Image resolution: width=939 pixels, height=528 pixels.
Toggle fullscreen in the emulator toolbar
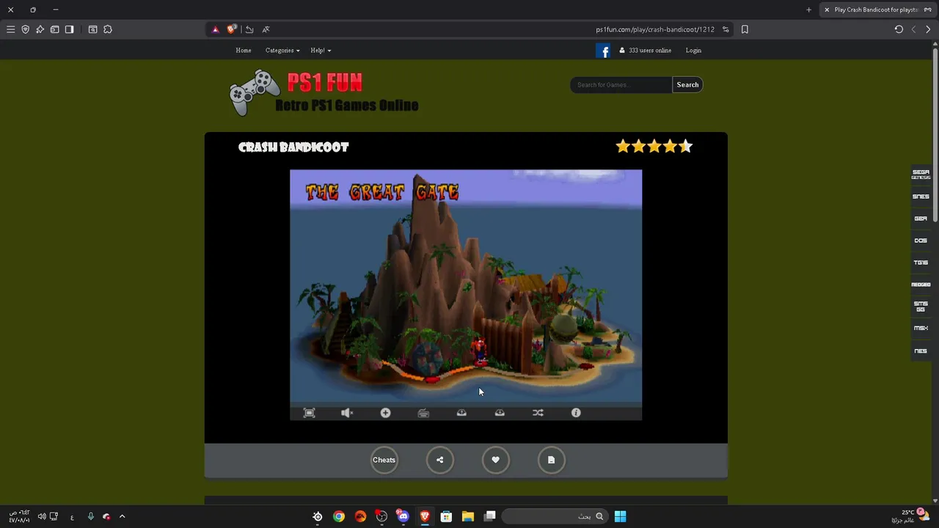(x=309, y=413)
